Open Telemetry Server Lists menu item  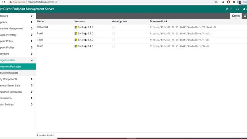coord(18,85)
